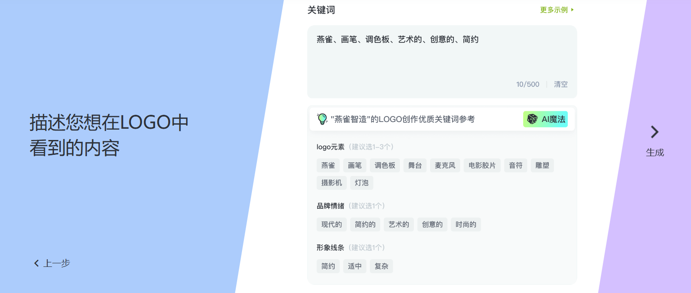Select 创意的 brand emotion tag
This screenshot has height=293, width=691.
coord(432,224)
